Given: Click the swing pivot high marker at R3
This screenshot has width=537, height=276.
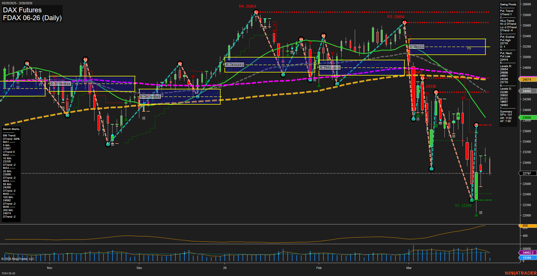Looking at the screenshot, I should (x=404, y=23).
